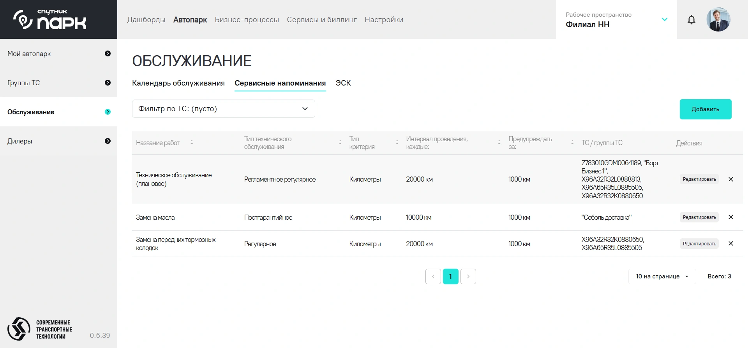Expand Рабочее пространство workspace selector
The height and width of the screenshot is (348, 748).
click(x=664, y=19)
